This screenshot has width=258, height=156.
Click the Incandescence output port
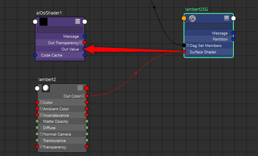[87, 115]
